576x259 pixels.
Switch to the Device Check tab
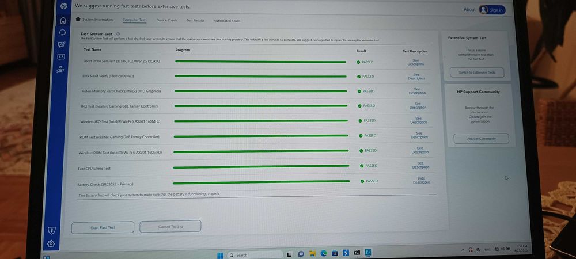166,20
